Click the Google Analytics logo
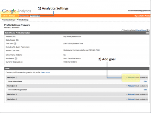Screen dimensions: 151x113 [17, 11]
